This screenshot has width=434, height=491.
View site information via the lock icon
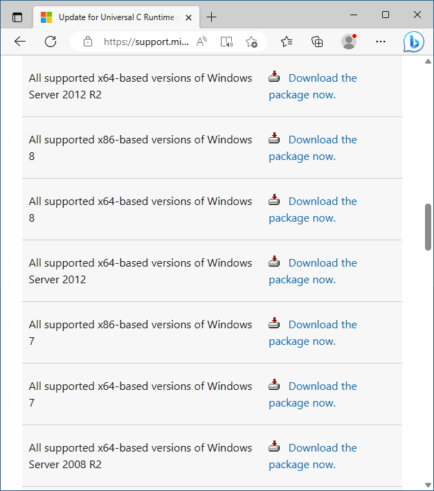(88, 42)
